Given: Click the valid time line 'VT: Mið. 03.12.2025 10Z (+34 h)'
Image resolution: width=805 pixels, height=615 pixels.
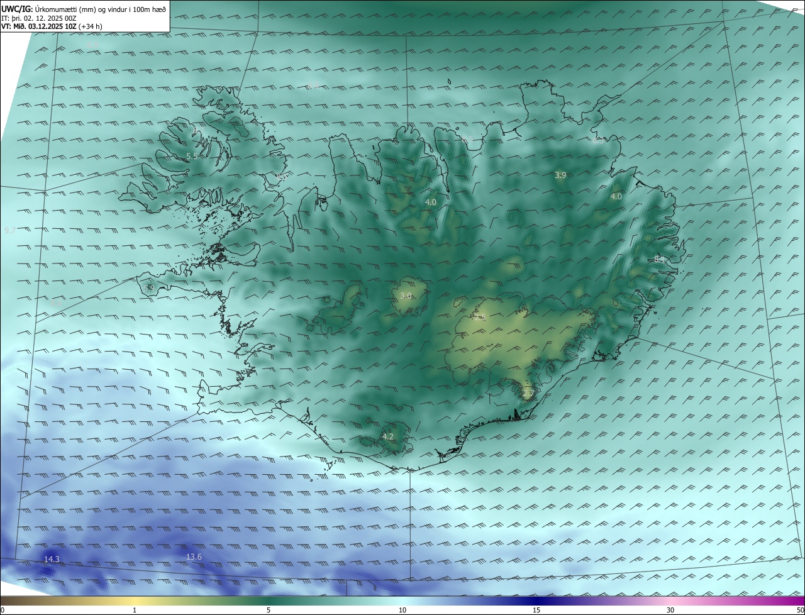Looking at the screenshot, I should coord(52,26).
